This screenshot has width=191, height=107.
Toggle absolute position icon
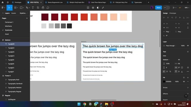pyautogui.click(x=188, y=24)
